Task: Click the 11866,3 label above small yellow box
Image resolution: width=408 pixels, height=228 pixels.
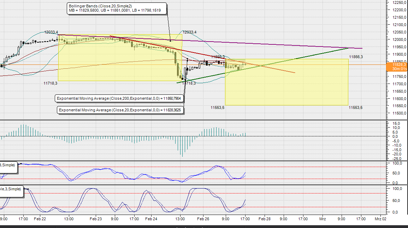Action: coord(218,57)
